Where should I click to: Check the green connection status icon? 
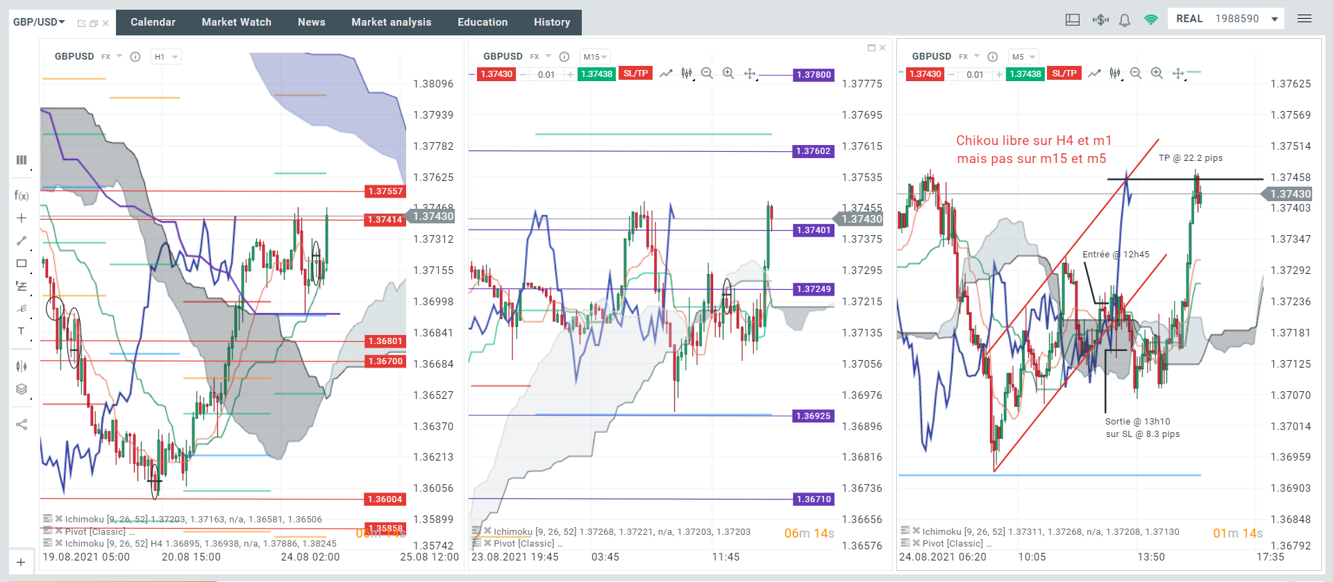1151,19
